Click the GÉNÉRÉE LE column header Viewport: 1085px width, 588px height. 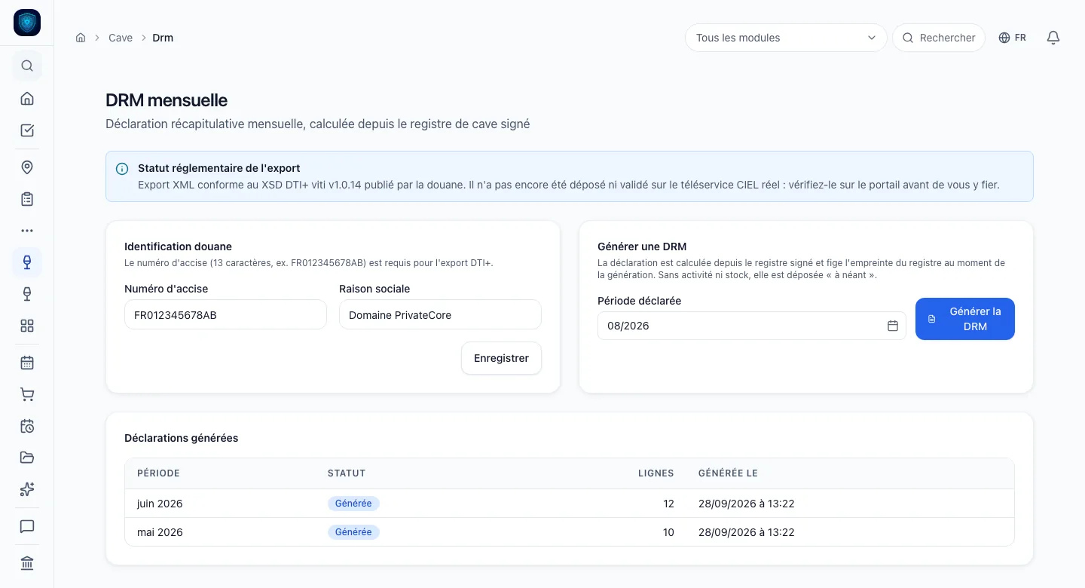(x=728, y=473)
